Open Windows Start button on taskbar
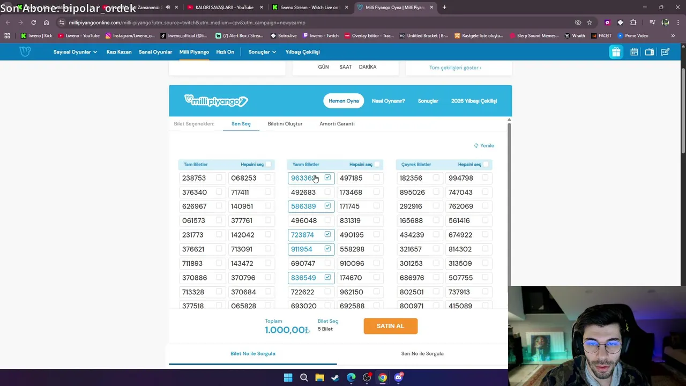The width and height of the screenshot is (686, 386). pos(288,377)
